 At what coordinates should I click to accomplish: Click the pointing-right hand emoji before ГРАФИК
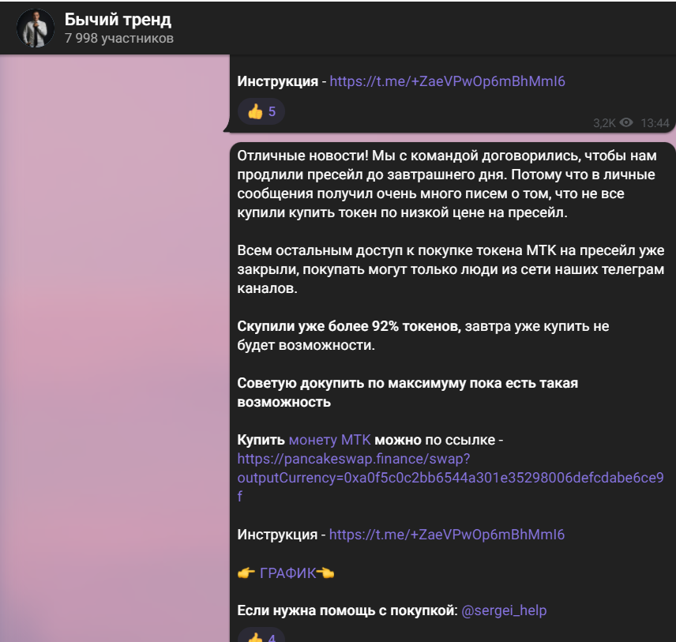click(246, 573)
